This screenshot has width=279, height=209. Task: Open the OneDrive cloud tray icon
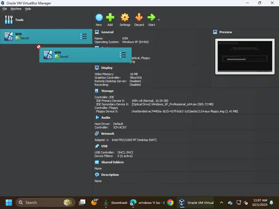(x=230, y=202)
